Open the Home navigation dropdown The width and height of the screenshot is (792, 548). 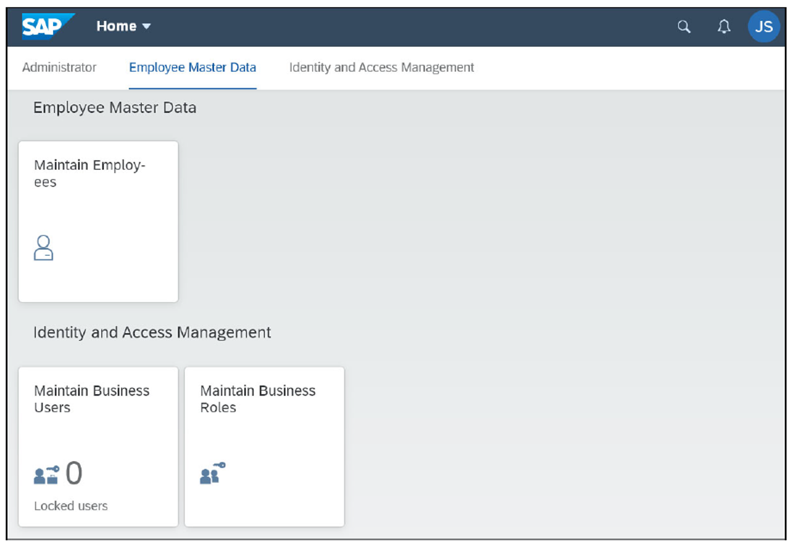(x=122, y=26)
